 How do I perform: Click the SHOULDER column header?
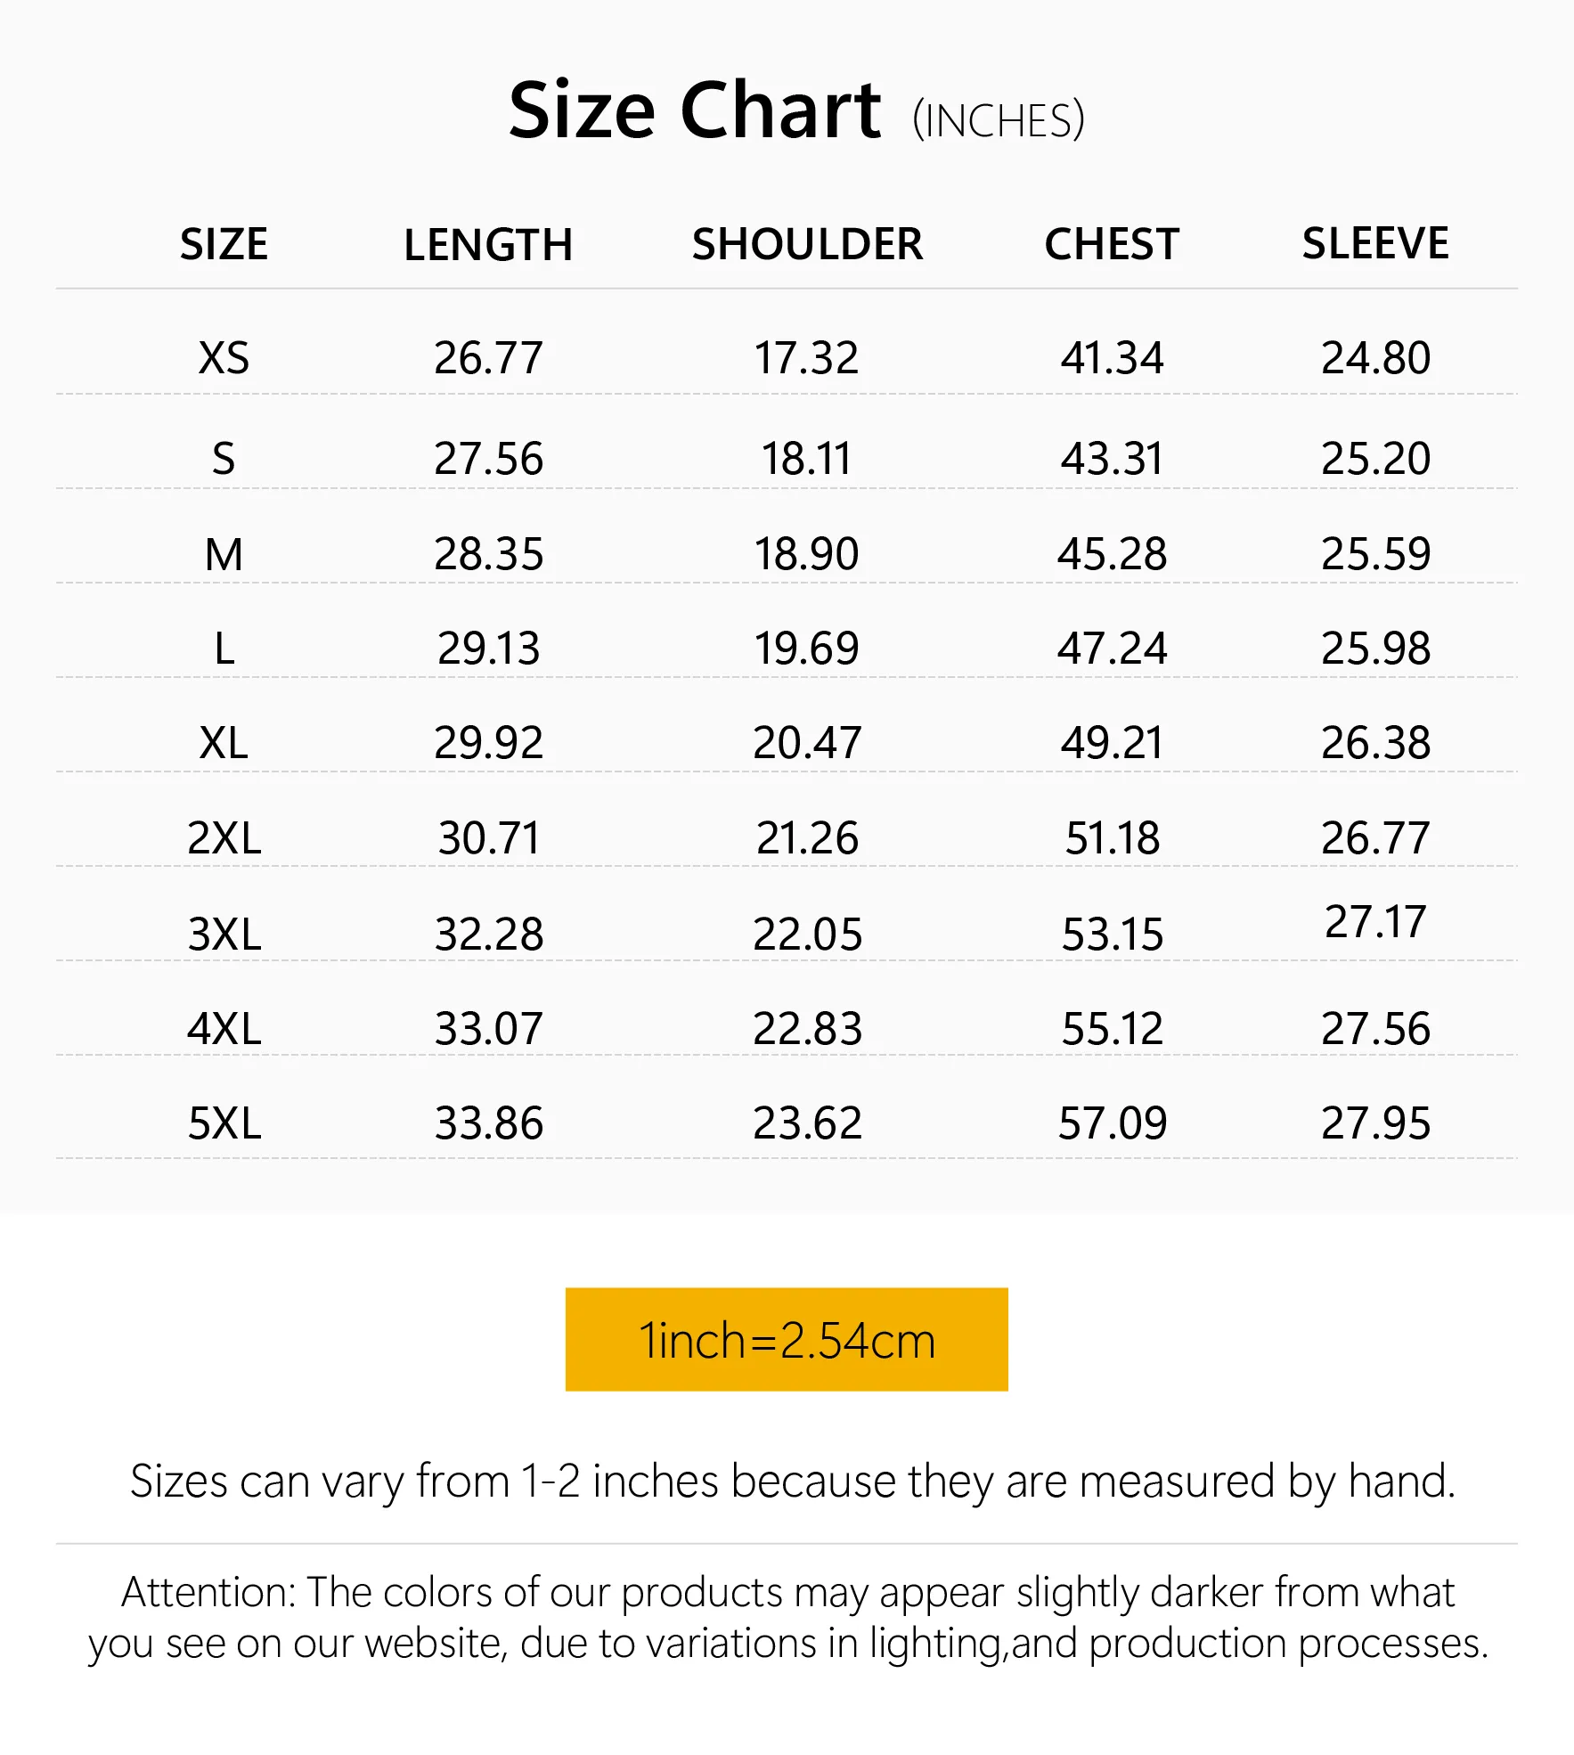pyautogui.click(x=807, y=244)
